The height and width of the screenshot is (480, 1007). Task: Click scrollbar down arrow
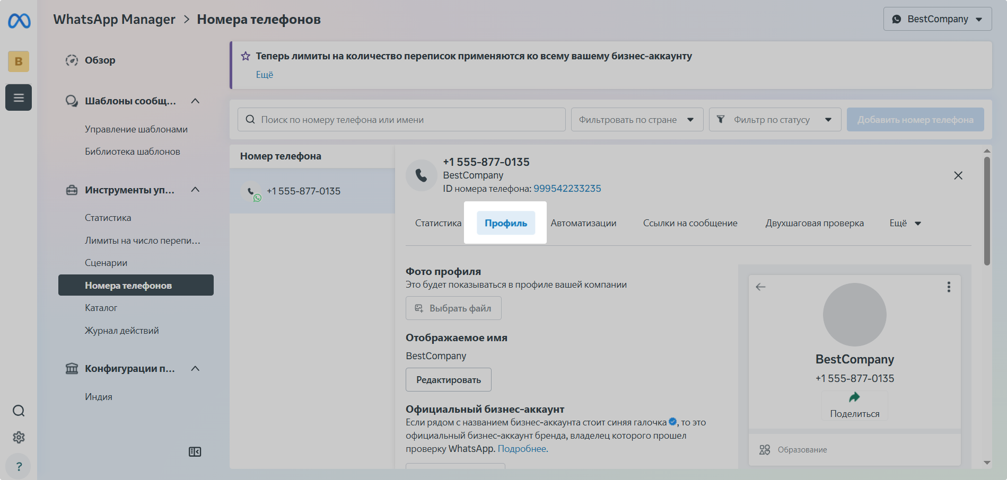pos(987,463)
